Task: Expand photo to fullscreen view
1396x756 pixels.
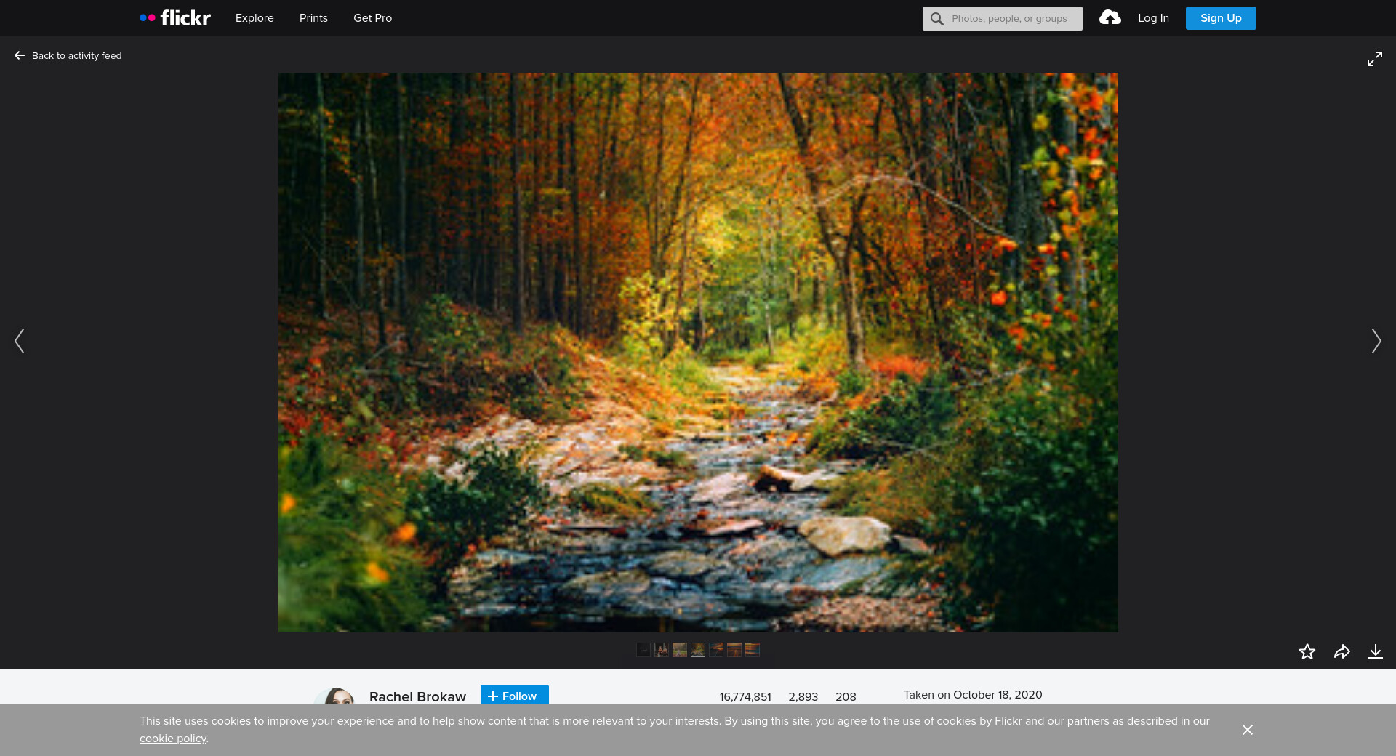Action: coord(1374,59)
